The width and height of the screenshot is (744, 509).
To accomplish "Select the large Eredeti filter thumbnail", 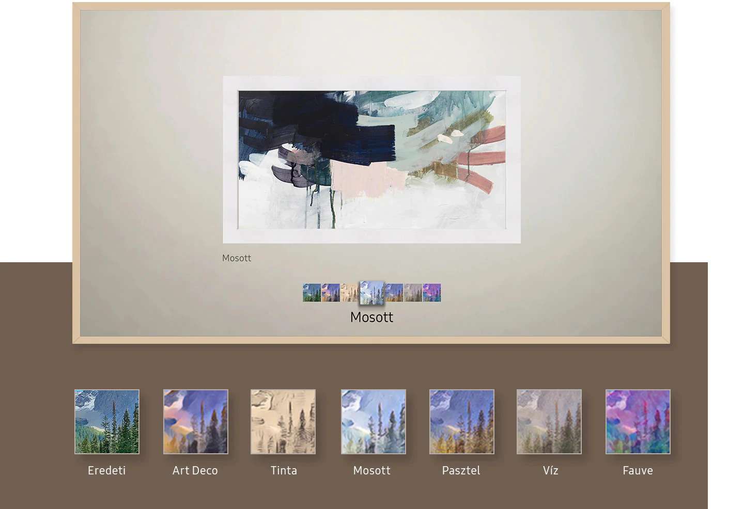I will tap(107, 422).
